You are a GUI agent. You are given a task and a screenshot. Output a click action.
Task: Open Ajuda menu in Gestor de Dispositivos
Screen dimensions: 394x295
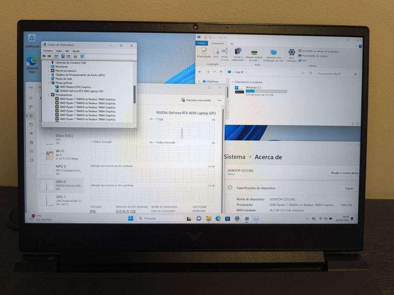(x=76, y=51)
